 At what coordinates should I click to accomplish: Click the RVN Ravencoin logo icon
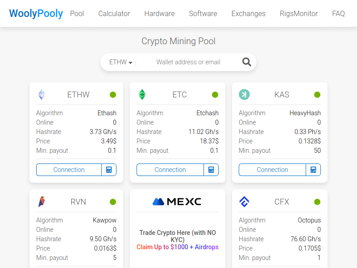coord(42,202)
